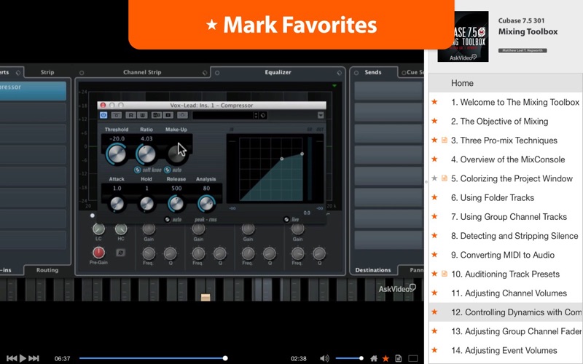Skip to the next video

pyautogui.click(x=34, y=358)
